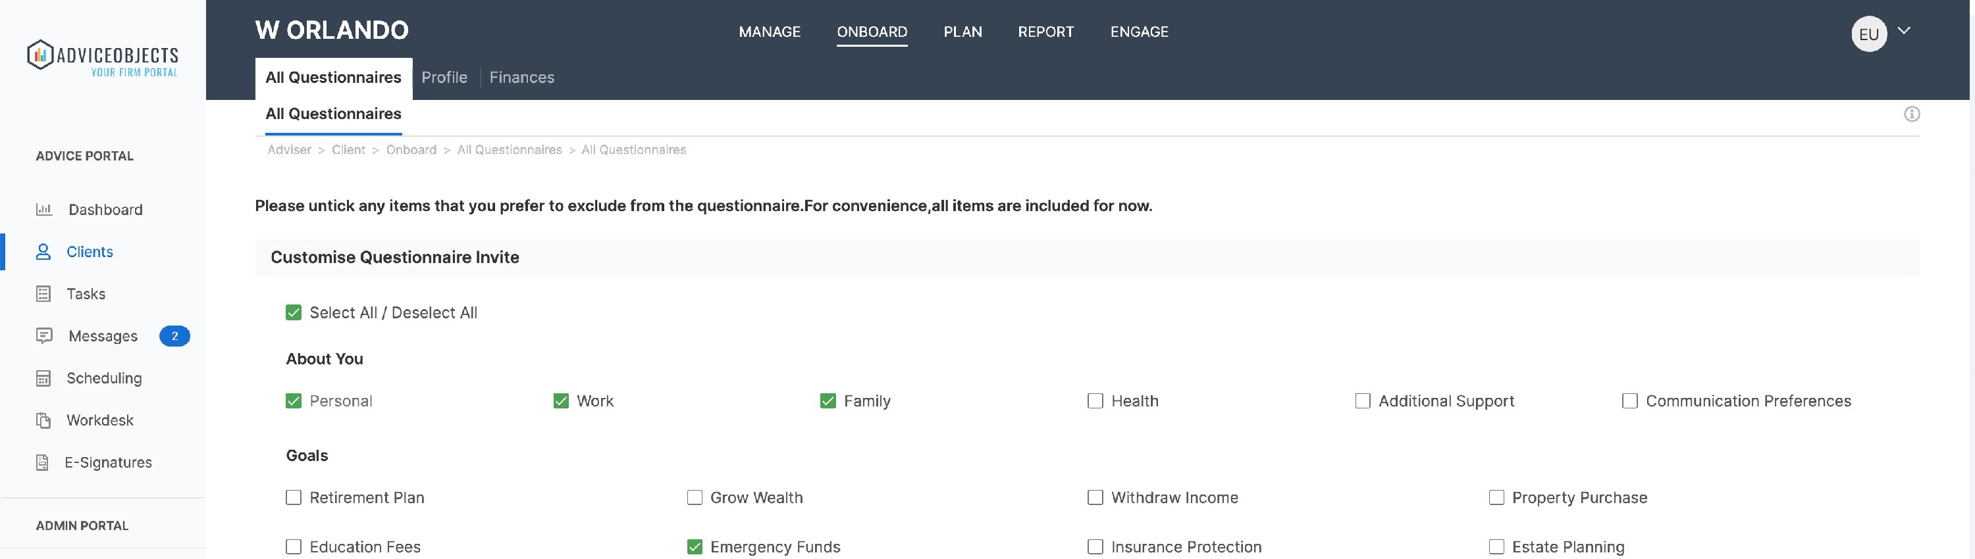Untick the Work checkbox
This screenshot has height=559, width=1975.
(x=561, y=401)
